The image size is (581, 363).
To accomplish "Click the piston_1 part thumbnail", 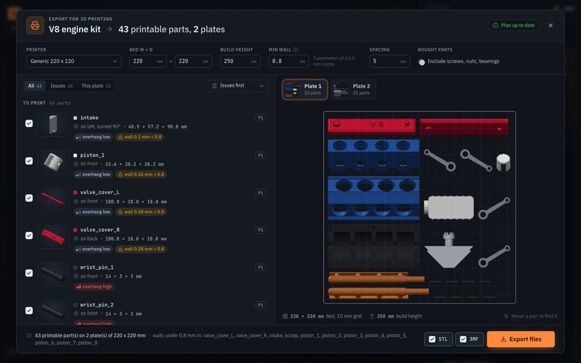I will click(x=53, y=162).
